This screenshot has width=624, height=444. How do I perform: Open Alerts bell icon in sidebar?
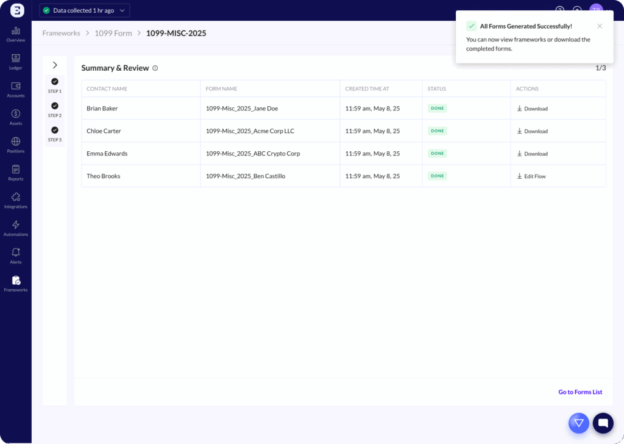[16, 252]
